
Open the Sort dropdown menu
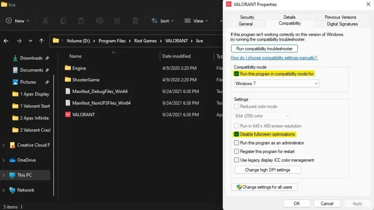click(162, 21)
